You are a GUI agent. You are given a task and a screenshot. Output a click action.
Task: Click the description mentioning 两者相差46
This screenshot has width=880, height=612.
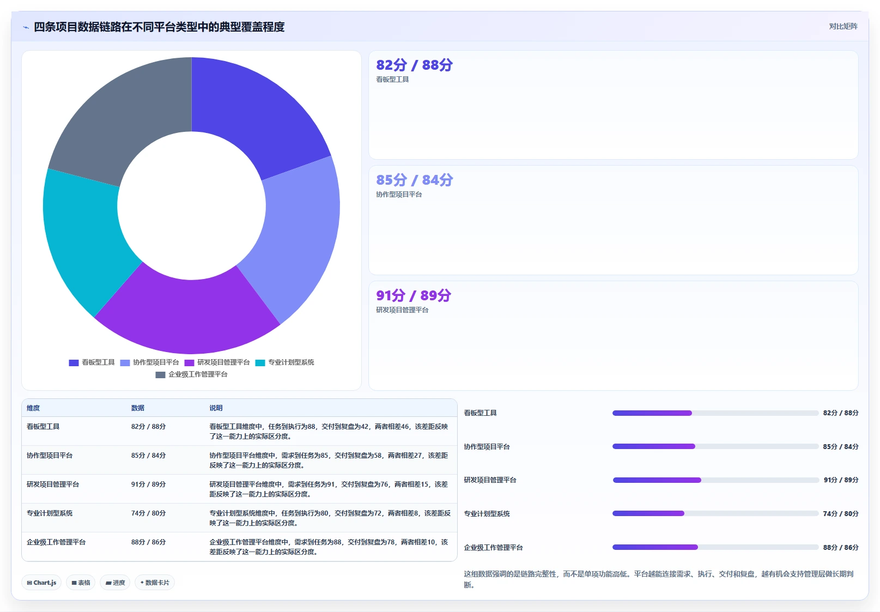coord(329,432)
